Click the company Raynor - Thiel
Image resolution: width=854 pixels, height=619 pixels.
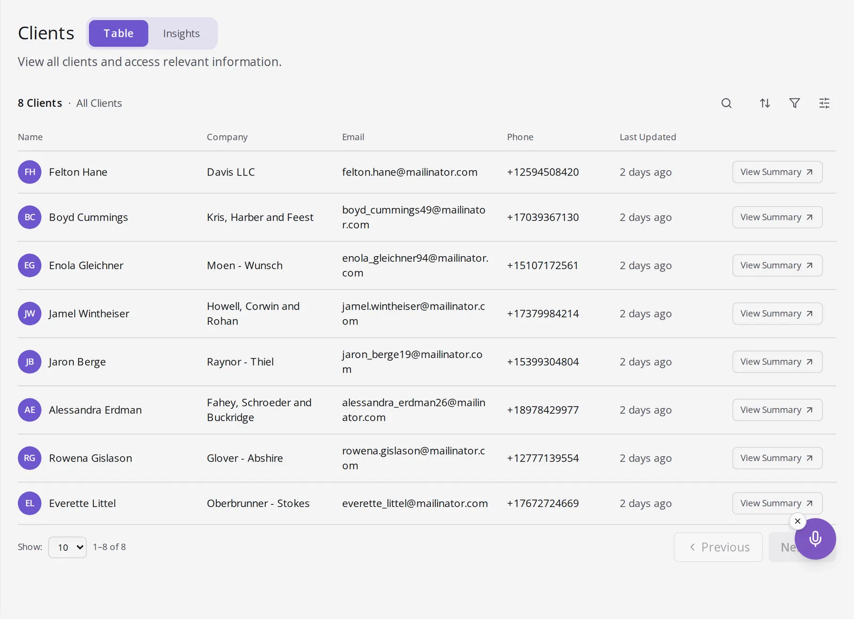click(240, 362)
